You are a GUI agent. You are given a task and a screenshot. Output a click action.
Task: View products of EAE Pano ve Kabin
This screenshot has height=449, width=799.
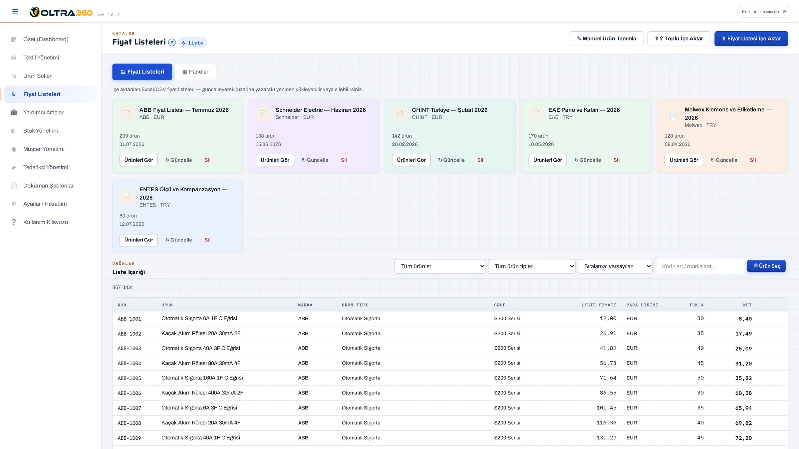coord(548,160)
